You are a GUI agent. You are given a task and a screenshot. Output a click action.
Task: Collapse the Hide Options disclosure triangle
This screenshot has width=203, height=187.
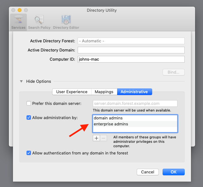point(21,81)
